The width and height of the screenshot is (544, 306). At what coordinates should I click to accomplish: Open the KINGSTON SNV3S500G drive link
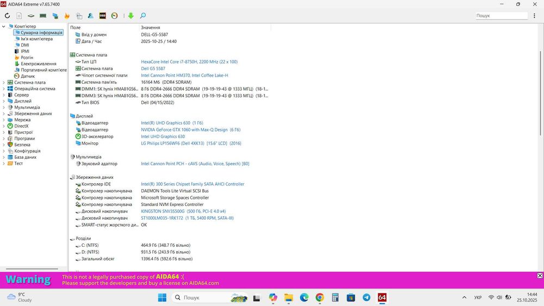pyautogui.click(x=183, y=211)
